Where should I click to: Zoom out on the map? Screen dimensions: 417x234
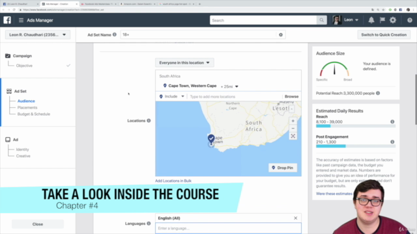coord(293,129)
